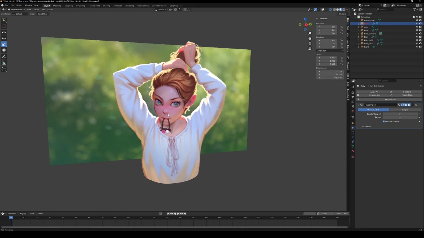The image size is (424, 238).
Task: Select the Rotate tool
Action: click(x=4, y=38)
